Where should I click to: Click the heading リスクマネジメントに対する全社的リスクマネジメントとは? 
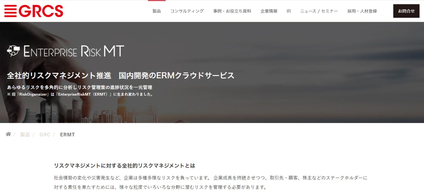[x=124, y=166]
